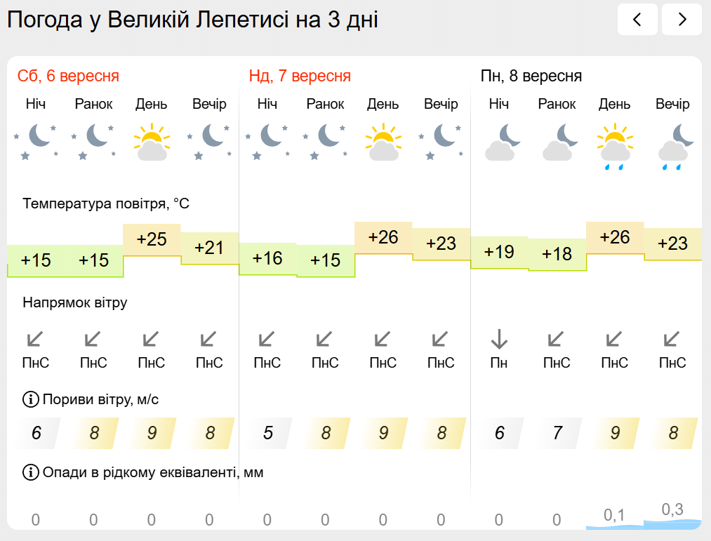
Task: Click Saturday daytime partly sunny icon
Action: (152, 142)
